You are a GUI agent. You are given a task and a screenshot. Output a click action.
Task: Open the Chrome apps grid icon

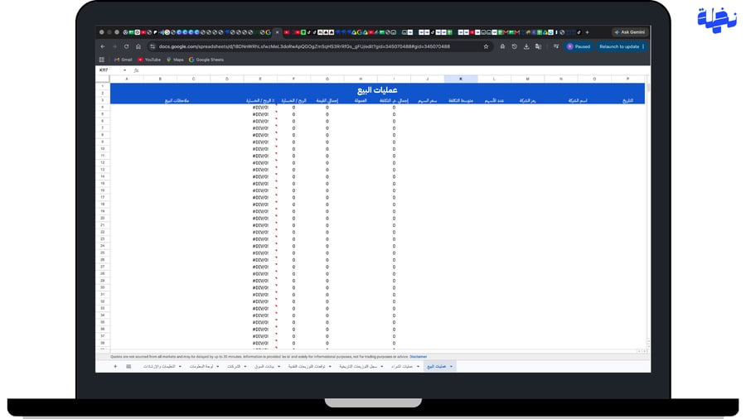click(102, 60)
